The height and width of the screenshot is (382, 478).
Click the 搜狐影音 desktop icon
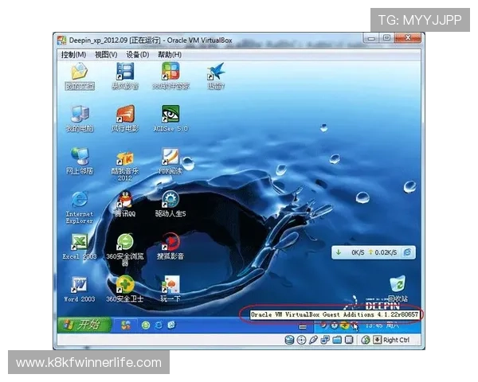coord(170,242)
